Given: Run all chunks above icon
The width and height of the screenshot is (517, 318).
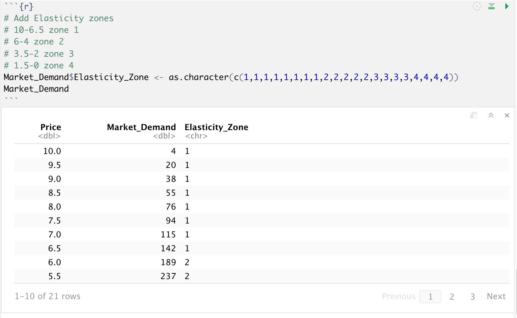Looking at the screenshot, I should (491, 6).
